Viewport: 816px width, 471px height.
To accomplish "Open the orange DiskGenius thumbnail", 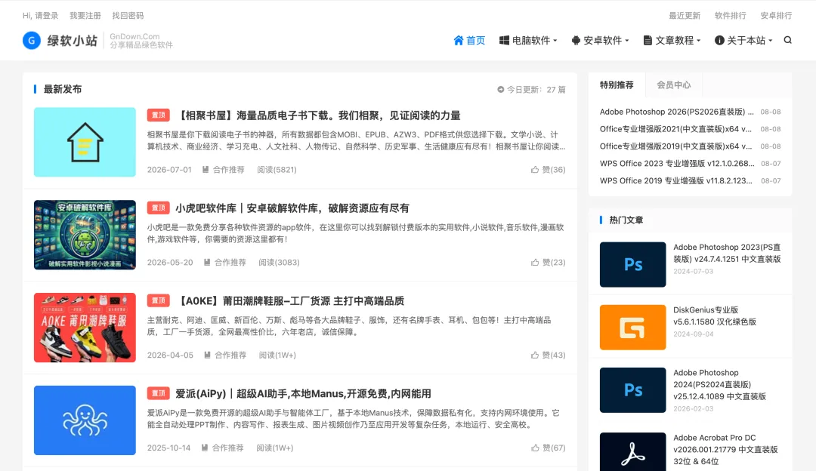I will click(633, 327).
